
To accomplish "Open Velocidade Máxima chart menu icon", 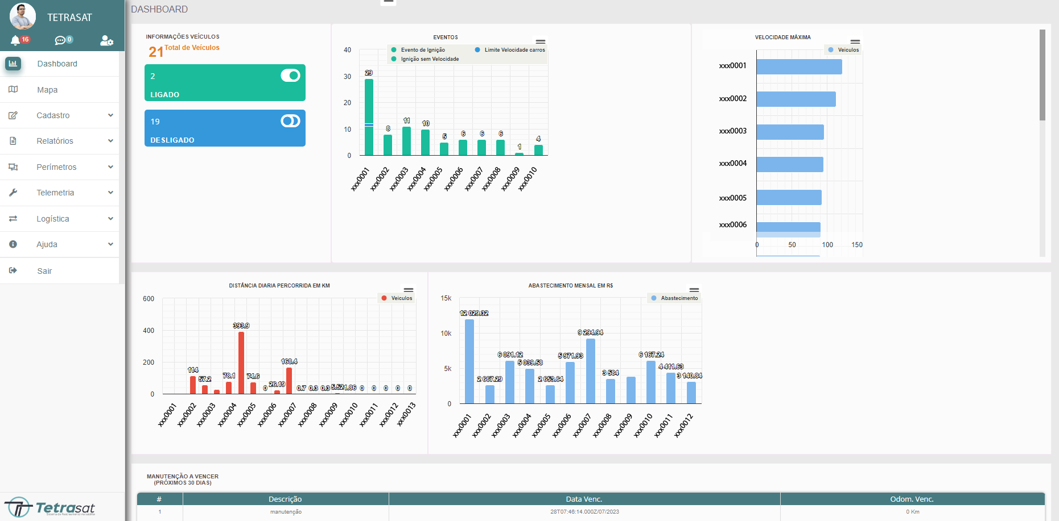I will click(x=855, y=41).
